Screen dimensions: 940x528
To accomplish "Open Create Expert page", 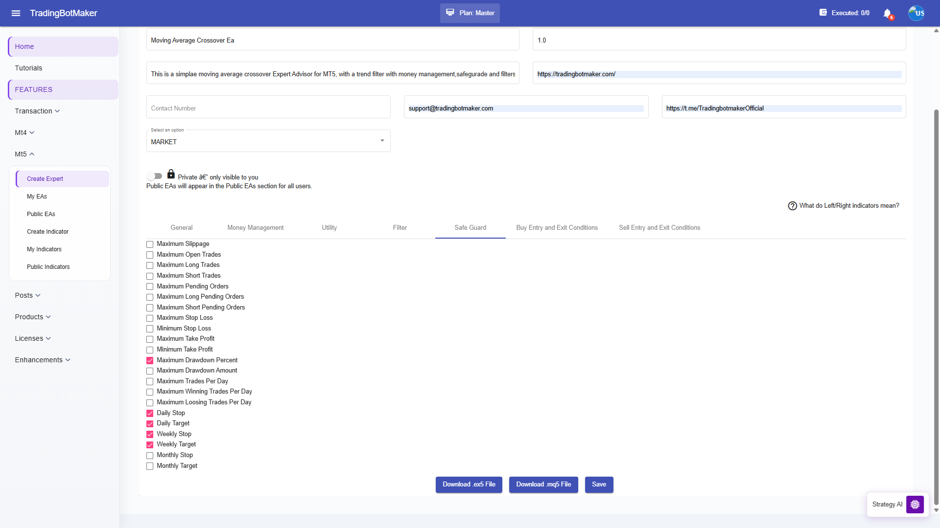I will coord(63,179).
